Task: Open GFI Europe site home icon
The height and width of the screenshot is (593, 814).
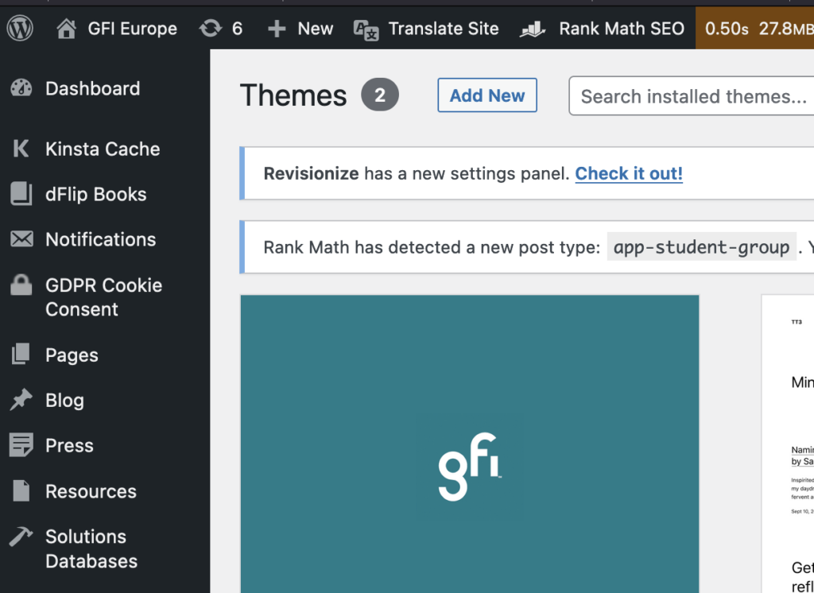Action: pos(68,29)
